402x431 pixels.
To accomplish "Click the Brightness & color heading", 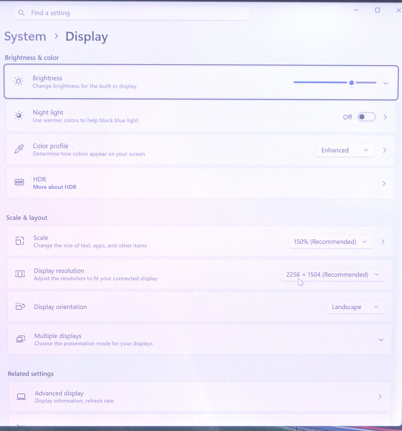I will 32,58.
